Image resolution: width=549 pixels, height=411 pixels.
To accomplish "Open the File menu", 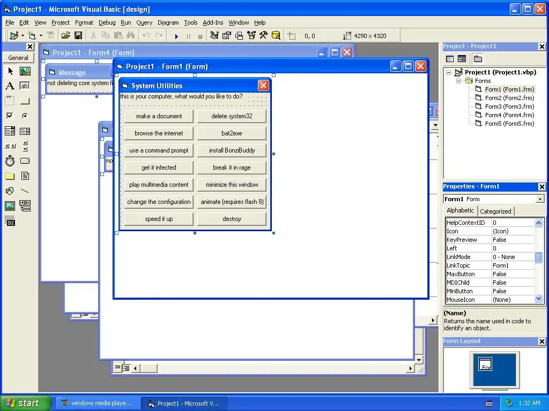I will tap(10, 22).
